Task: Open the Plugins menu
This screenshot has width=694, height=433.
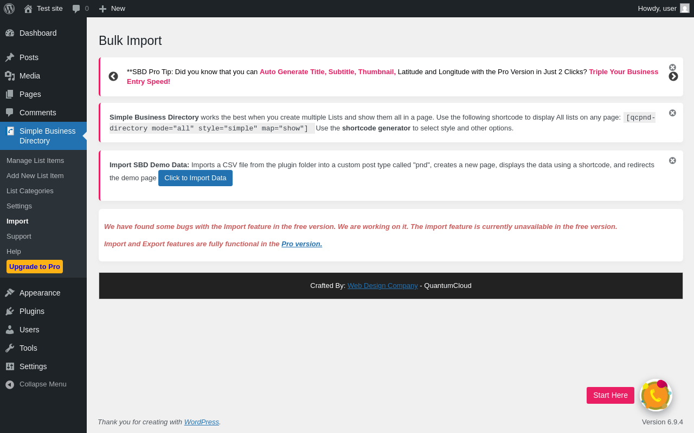Action: (32, 311)
